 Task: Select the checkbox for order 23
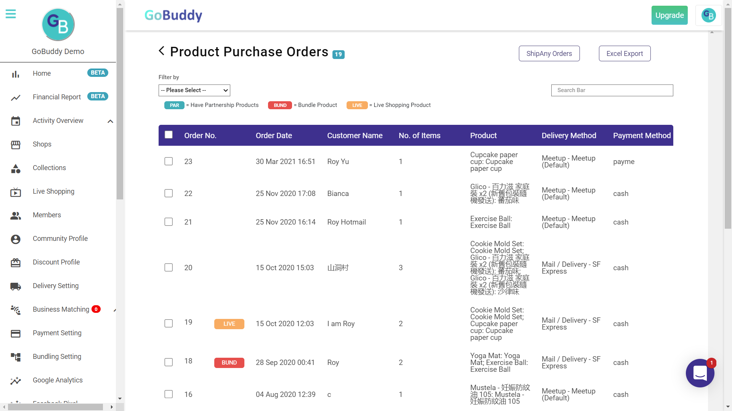tap(169, 161)
